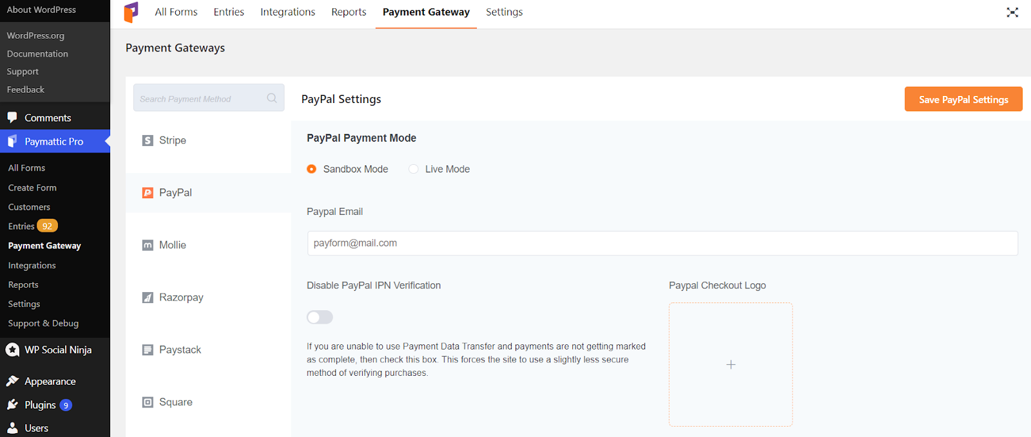Viewport: 1031px width, 437px height.
Task: Click the Mollie gateway icon
Action: (x=148, y=245)
